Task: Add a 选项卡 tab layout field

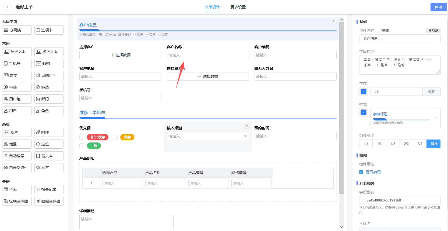Action: click(49, 30)
